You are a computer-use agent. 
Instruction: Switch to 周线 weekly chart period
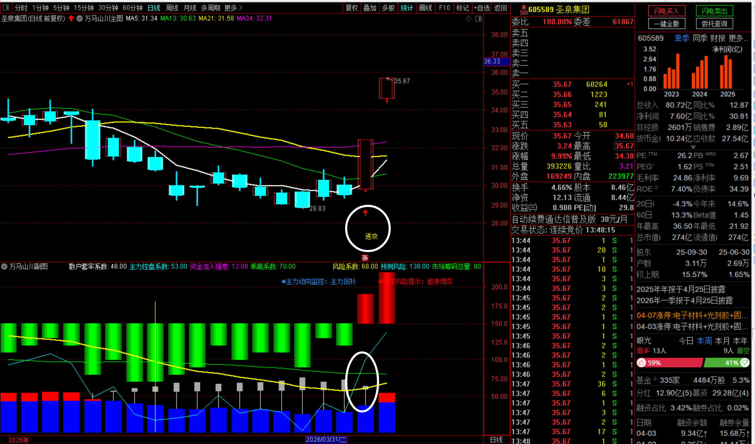pos(172,8)
